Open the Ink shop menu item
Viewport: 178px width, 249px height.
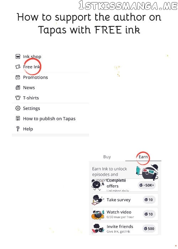50,57
